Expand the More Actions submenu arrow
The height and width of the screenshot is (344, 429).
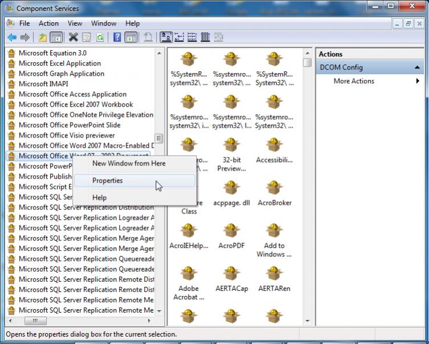(418, 81)
